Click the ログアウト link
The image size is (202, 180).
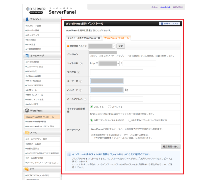[x=178, y=7]
